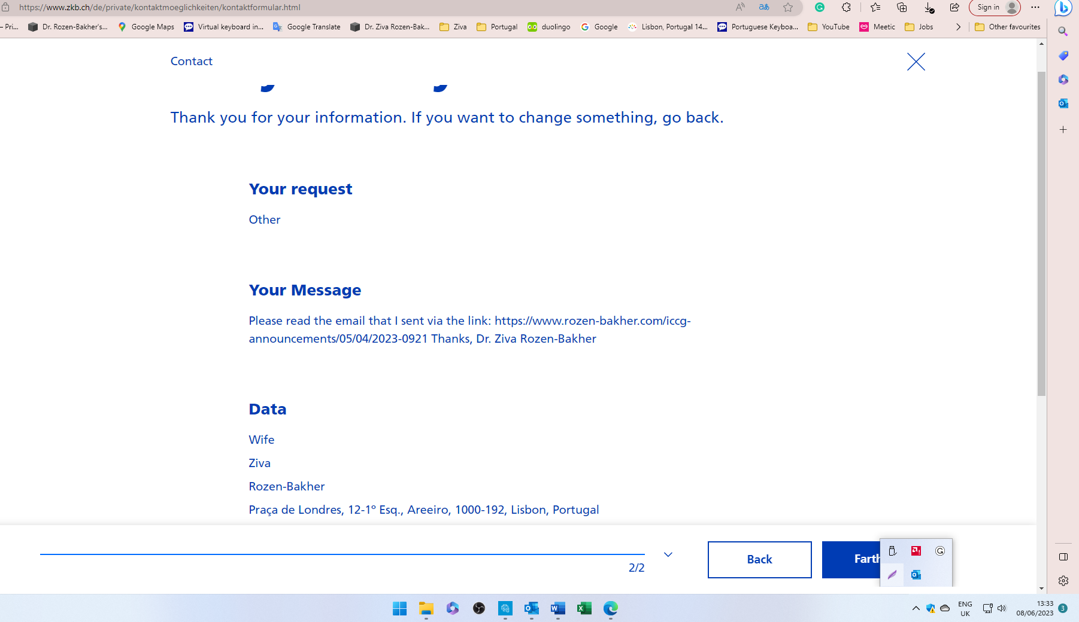1079x622 pixels.
Task: Expand the Portugal bookmarks folder
Action: click(x=497, y=27)
